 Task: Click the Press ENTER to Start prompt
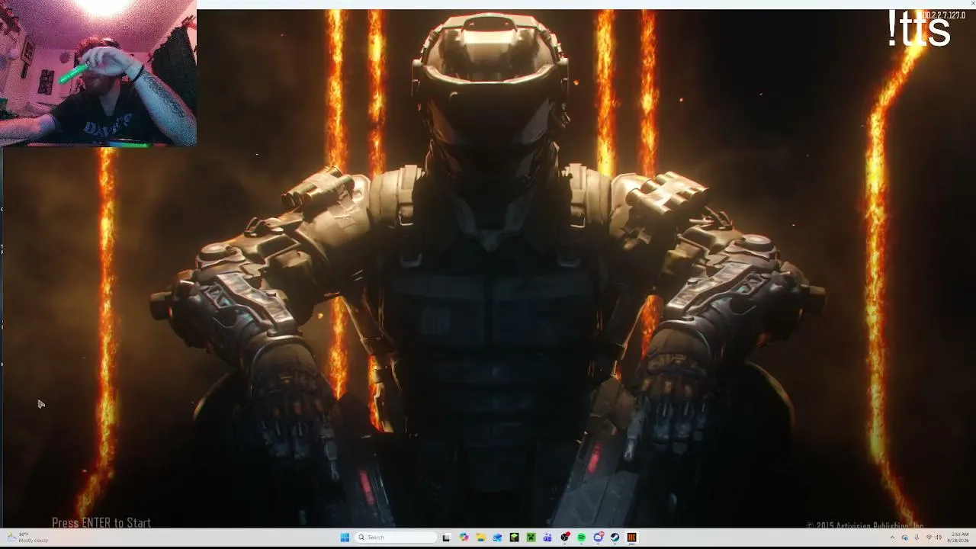pos(101,522)
